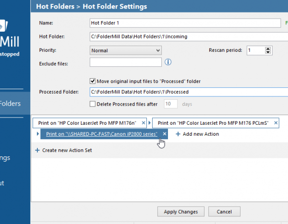Click into the Processed Folder path field
Image resolution: width=288 pixels, height=224 pixels.
tap(185, 92)
